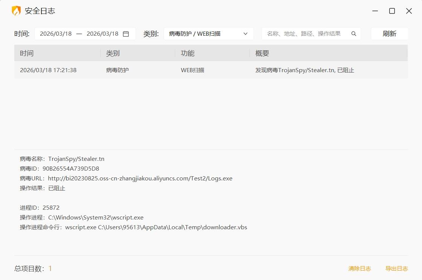Sort by the 时间 column header

coord(27,53)
